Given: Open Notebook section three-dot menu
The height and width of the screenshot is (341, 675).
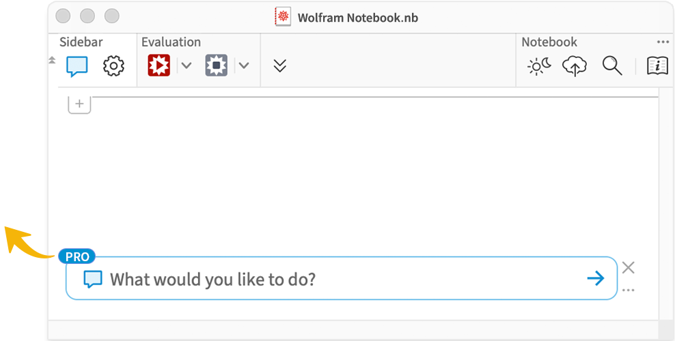Looking at the screenshot, I should [x=662, y=42].
